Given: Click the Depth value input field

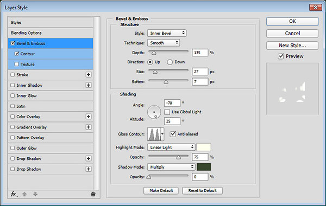Looking at the screenshot, I should point(200,53).
